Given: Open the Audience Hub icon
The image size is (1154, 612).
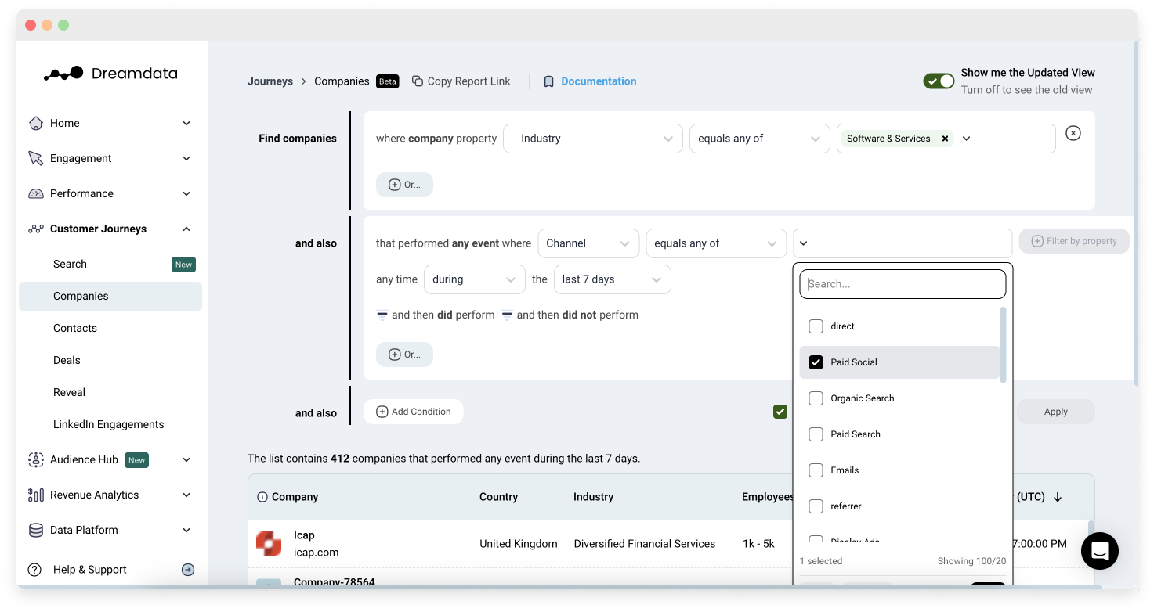Looking at the screenshot, I should (35, 459).
